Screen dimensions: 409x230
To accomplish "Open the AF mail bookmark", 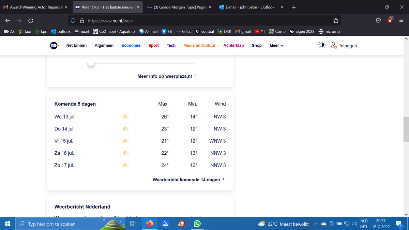I will click(x=148, y=31).
